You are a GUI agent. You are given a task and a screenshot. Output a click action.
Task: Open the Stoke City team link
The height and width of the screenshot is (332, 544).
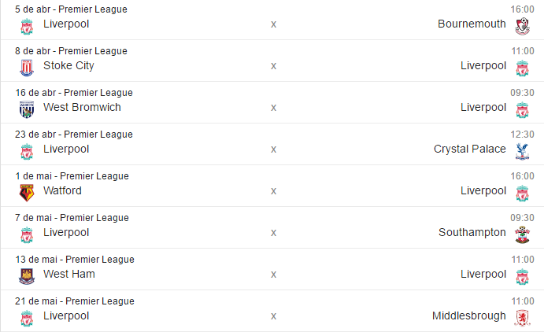[x=68, y=65]
